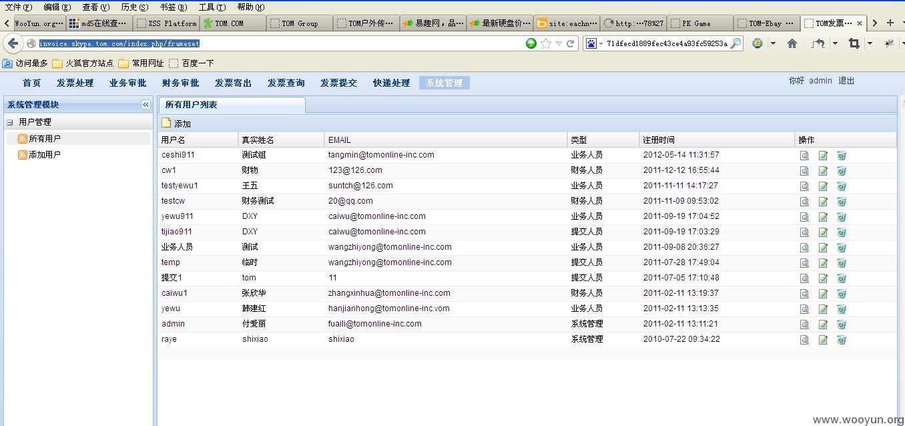
Task: Delete user raye
Action: (x=842, y=340)
